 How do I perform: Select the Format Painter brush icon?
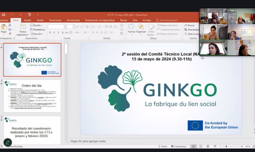click(x=9, y=34)
